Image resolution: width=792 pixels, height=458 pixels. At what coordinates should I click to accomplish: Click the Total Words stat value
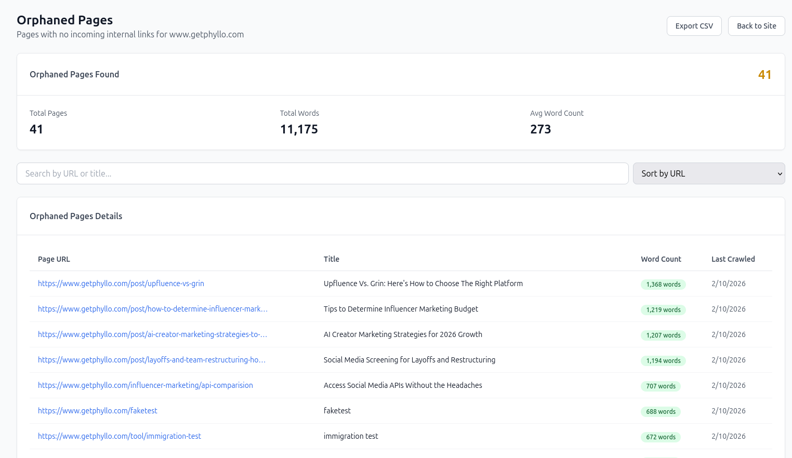coord(299,129)
